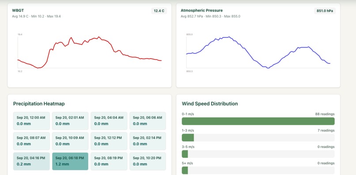Click the Wind Speed Distribution heading

210,104
